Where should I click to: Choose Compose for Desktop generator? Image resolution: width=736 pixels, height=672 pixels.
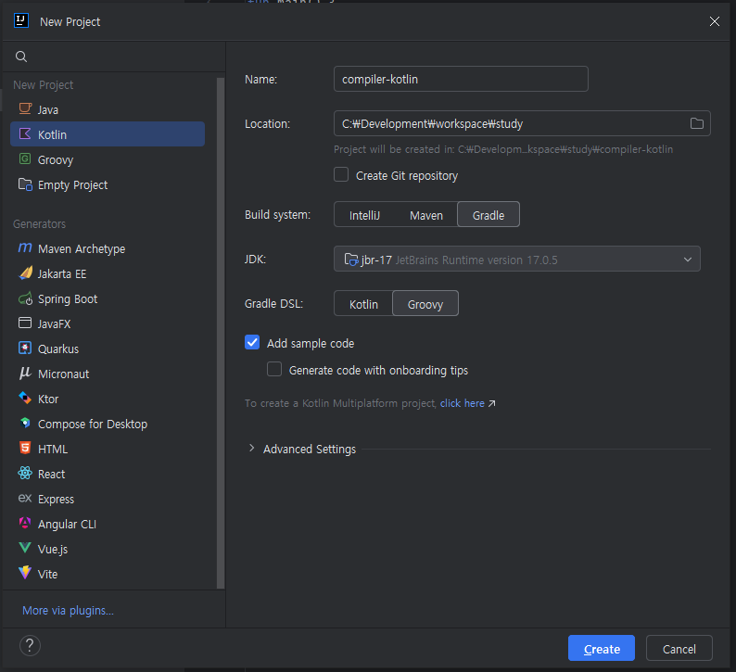(x=107, y=424)
